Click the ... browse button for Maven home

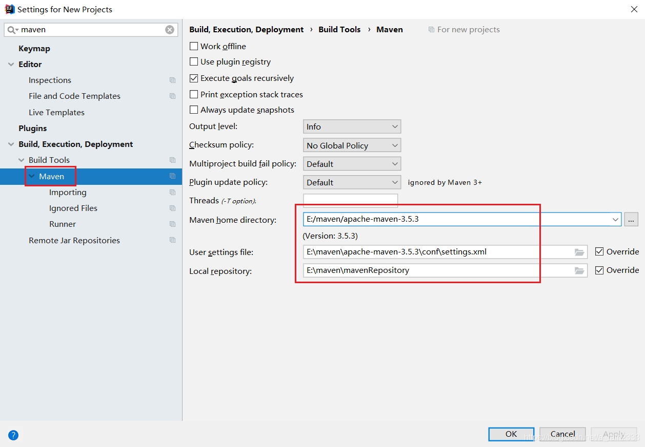click(x=631, y=220)
